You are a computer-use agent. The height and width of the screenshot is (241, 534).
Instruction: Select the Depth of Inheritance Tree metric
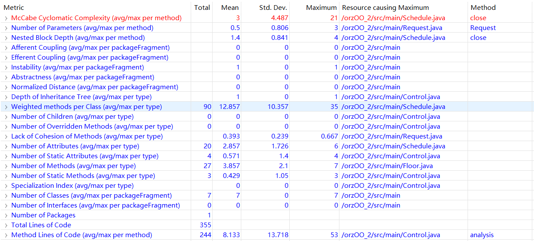pyautogui.click(x=81, y=97)
